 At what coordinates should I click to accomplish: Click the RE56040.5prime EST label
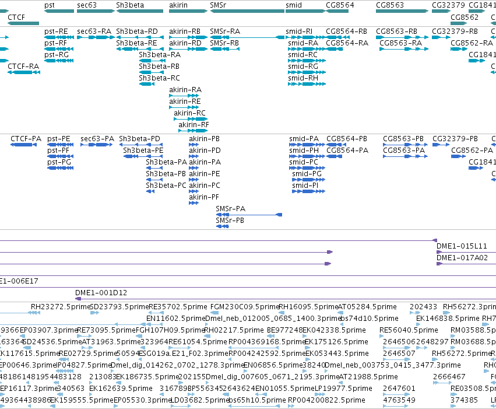point(409,330)
